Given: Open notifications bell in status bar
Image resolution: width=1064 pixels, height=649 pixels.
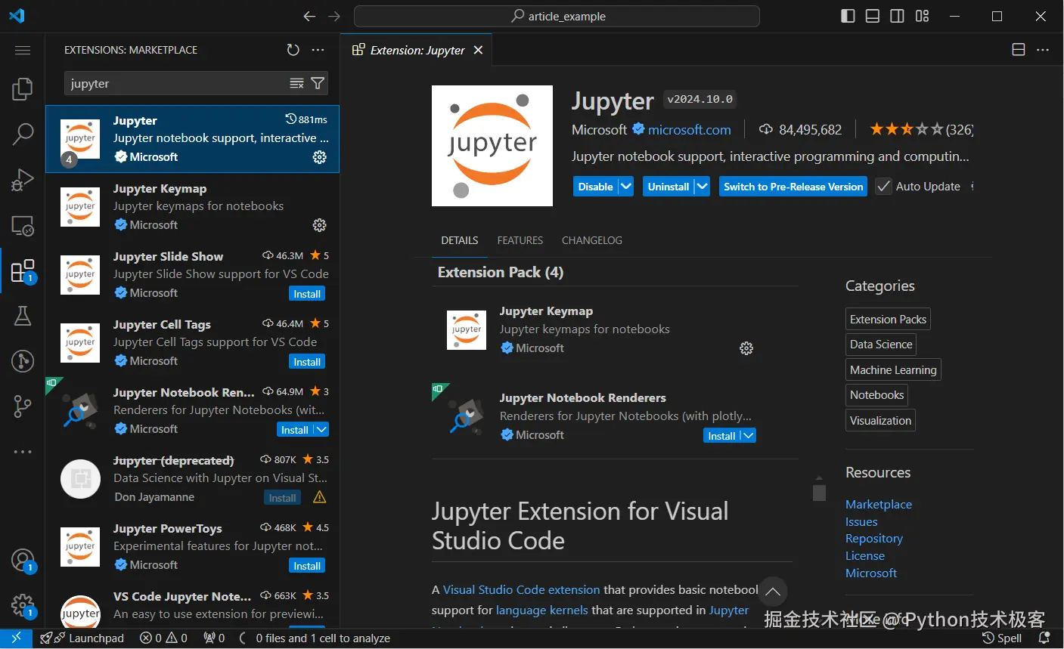Looking at the screenshot, I should pos(1044,638).
